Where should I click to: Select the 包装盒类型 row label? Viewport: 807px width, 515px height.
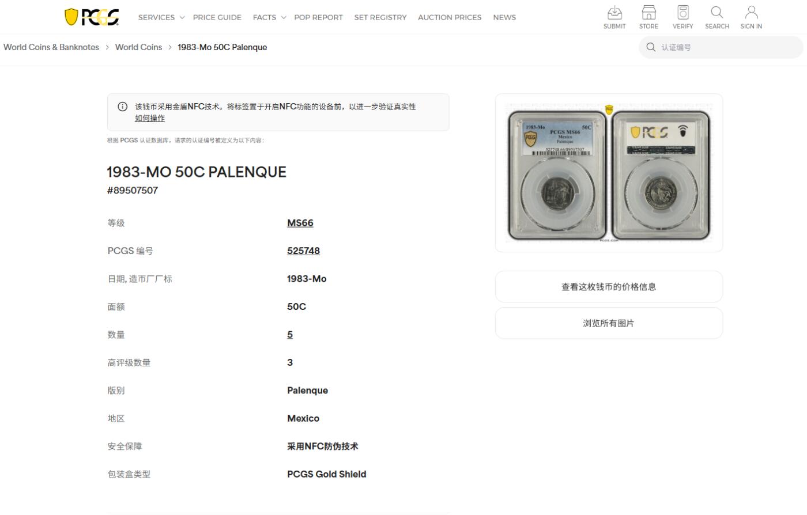click(129, 474)
